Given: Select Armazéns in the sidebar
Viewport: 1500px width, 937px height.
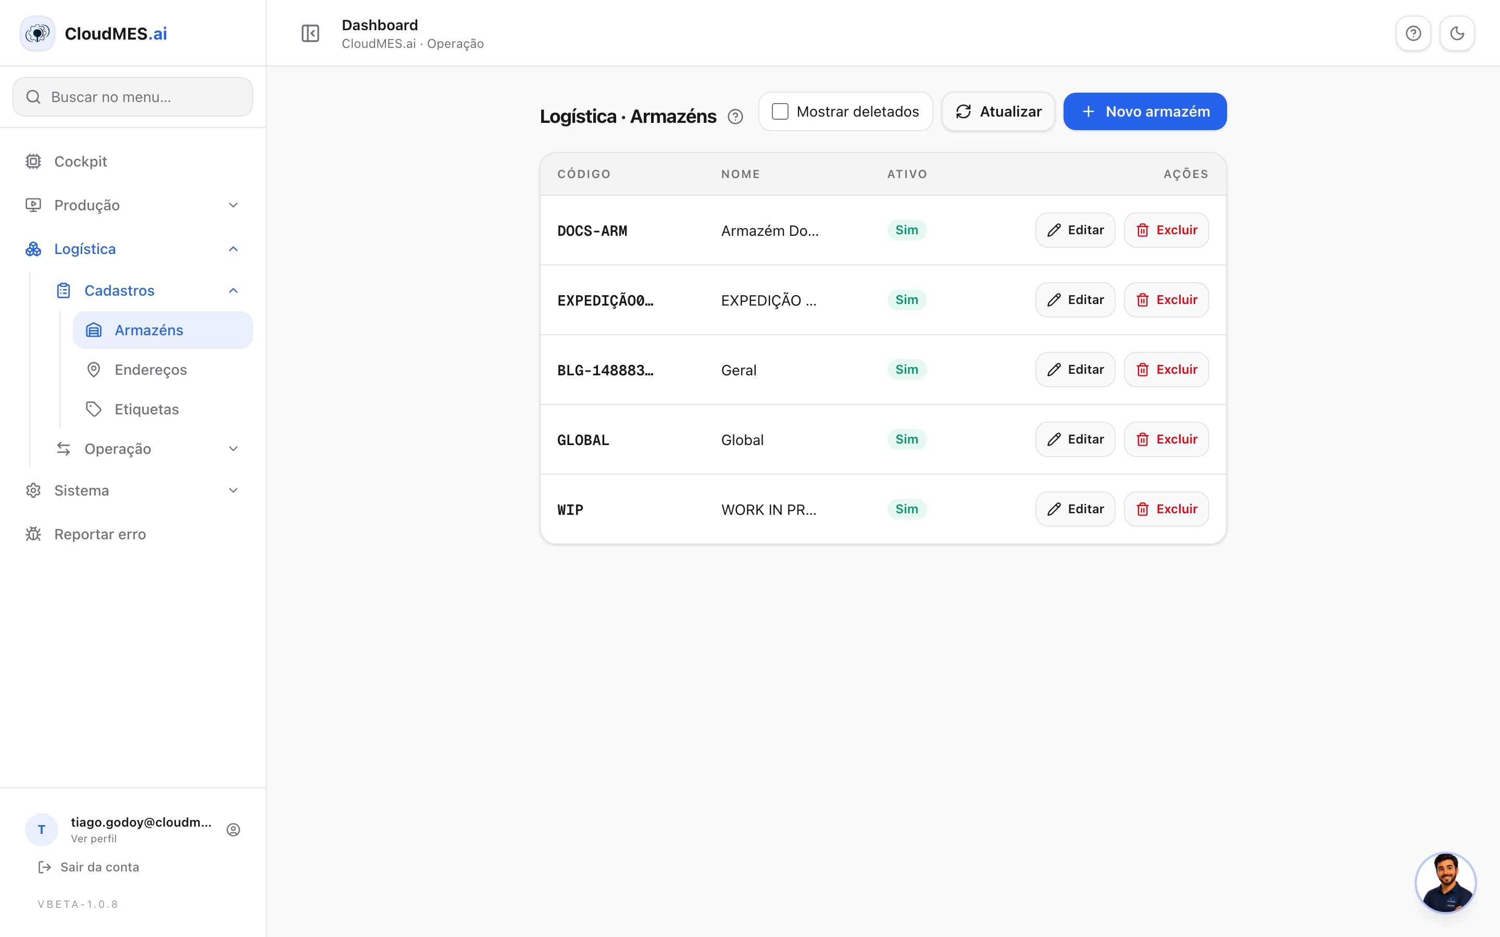Looking at the screenshot, I should (162, 331).
